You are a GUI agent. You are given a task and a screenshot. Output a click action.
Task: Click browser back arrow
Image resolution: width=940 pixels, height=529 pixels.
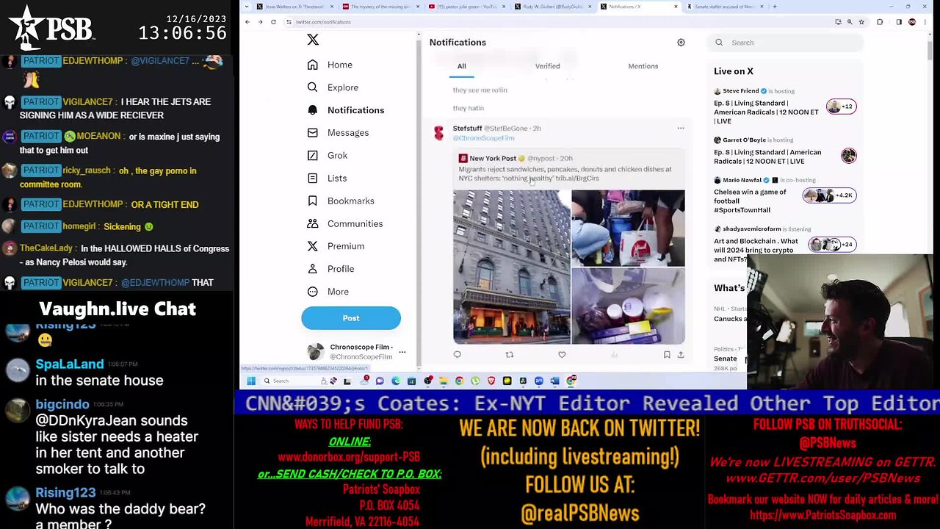pos(247,22)
